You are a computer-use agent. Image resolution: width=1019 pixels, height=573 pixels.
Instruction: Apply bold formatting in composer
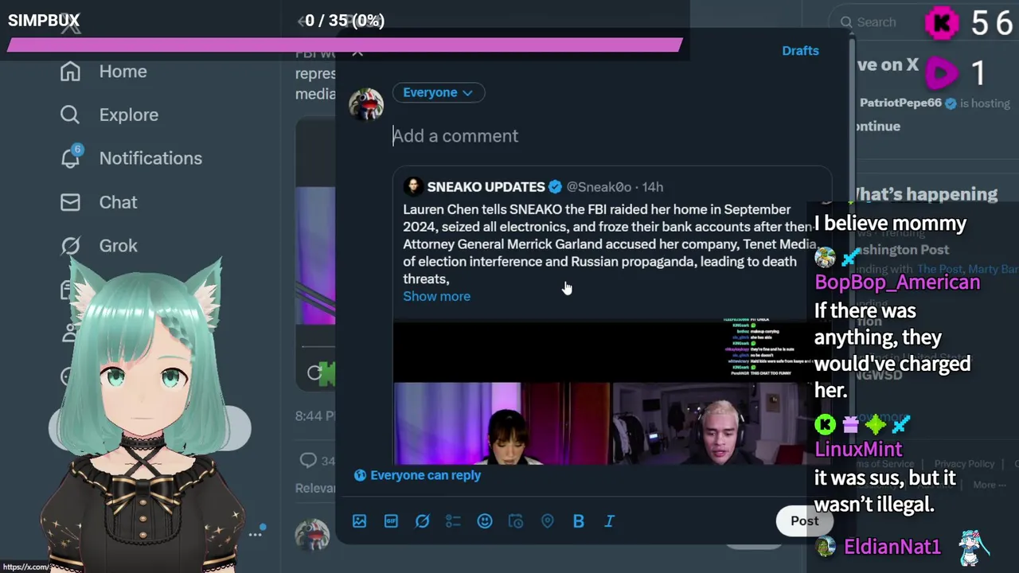click(x=579, y=521)
